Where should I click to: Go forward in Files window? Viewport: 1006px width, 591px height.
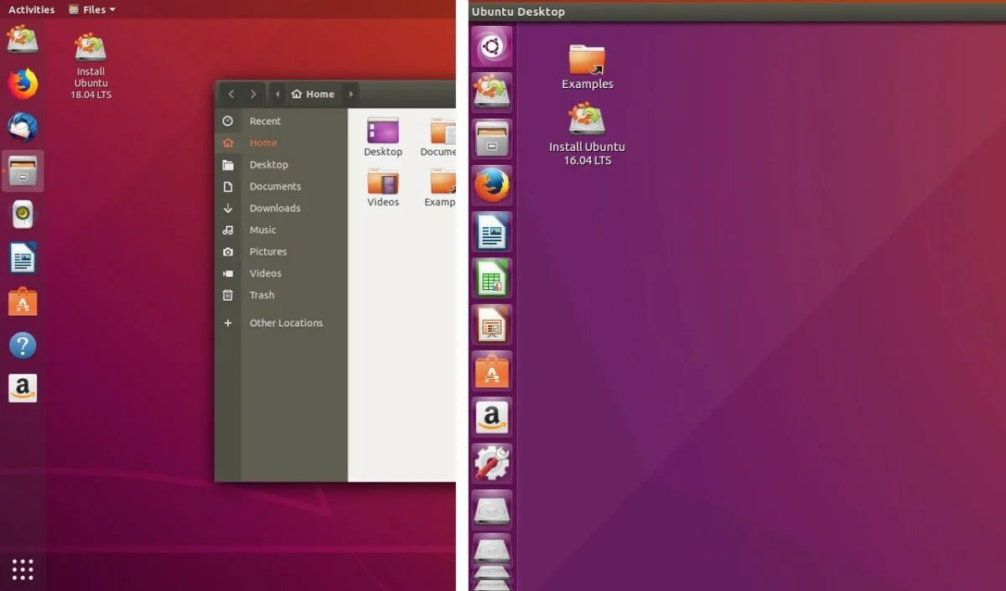coord(253,94)
